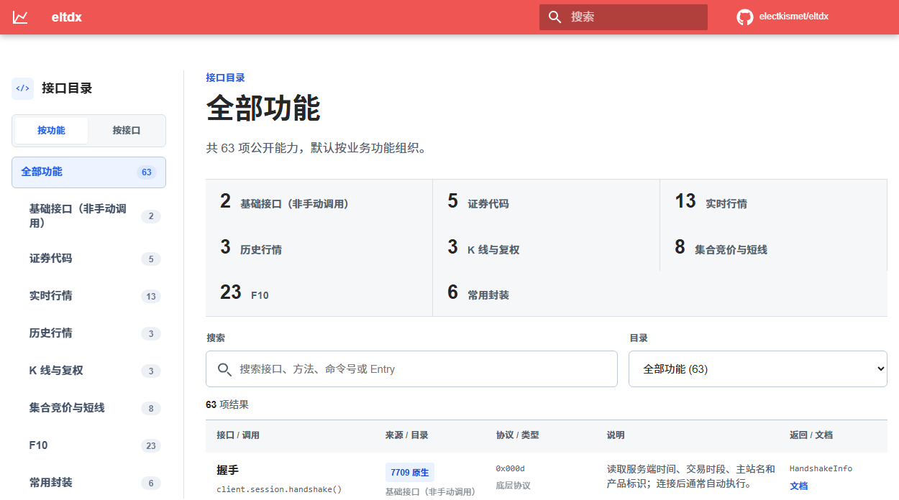Open 证券代码 sidebar category

[x=88, y=259]
